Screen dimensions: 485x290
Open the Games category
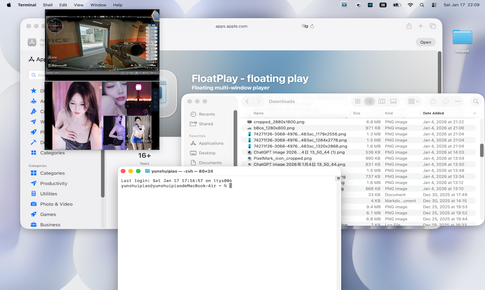[x=43, y=214]
